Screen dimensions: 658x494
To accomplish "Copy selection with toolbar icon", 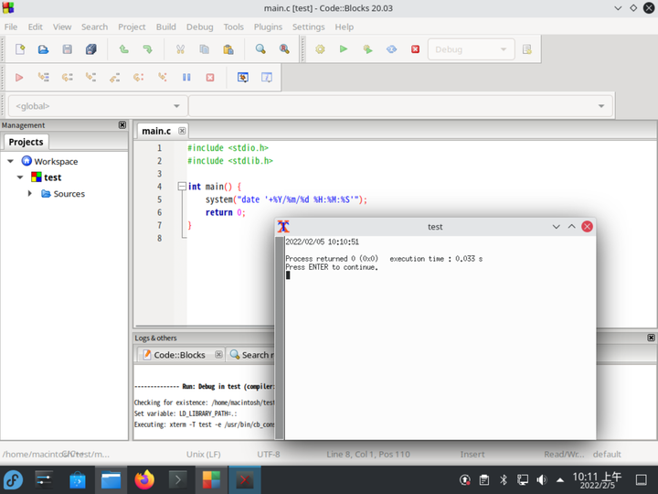I will tap(205, 49).
